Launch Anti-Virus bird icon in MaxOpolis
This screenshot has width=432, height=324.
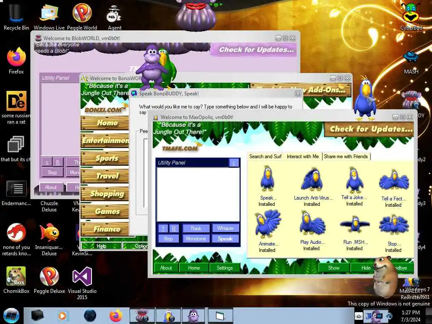[312, 179]
